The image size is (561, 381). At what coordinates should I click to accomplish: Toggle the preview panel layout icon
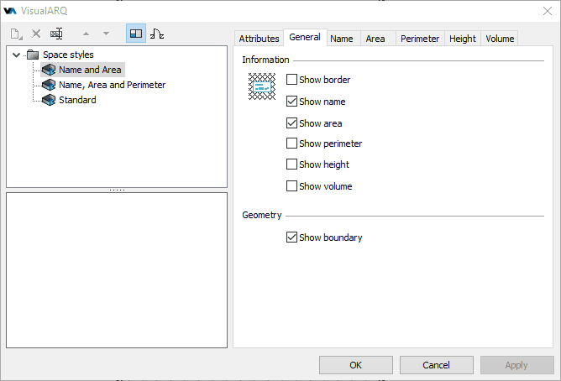pos(136,34)
